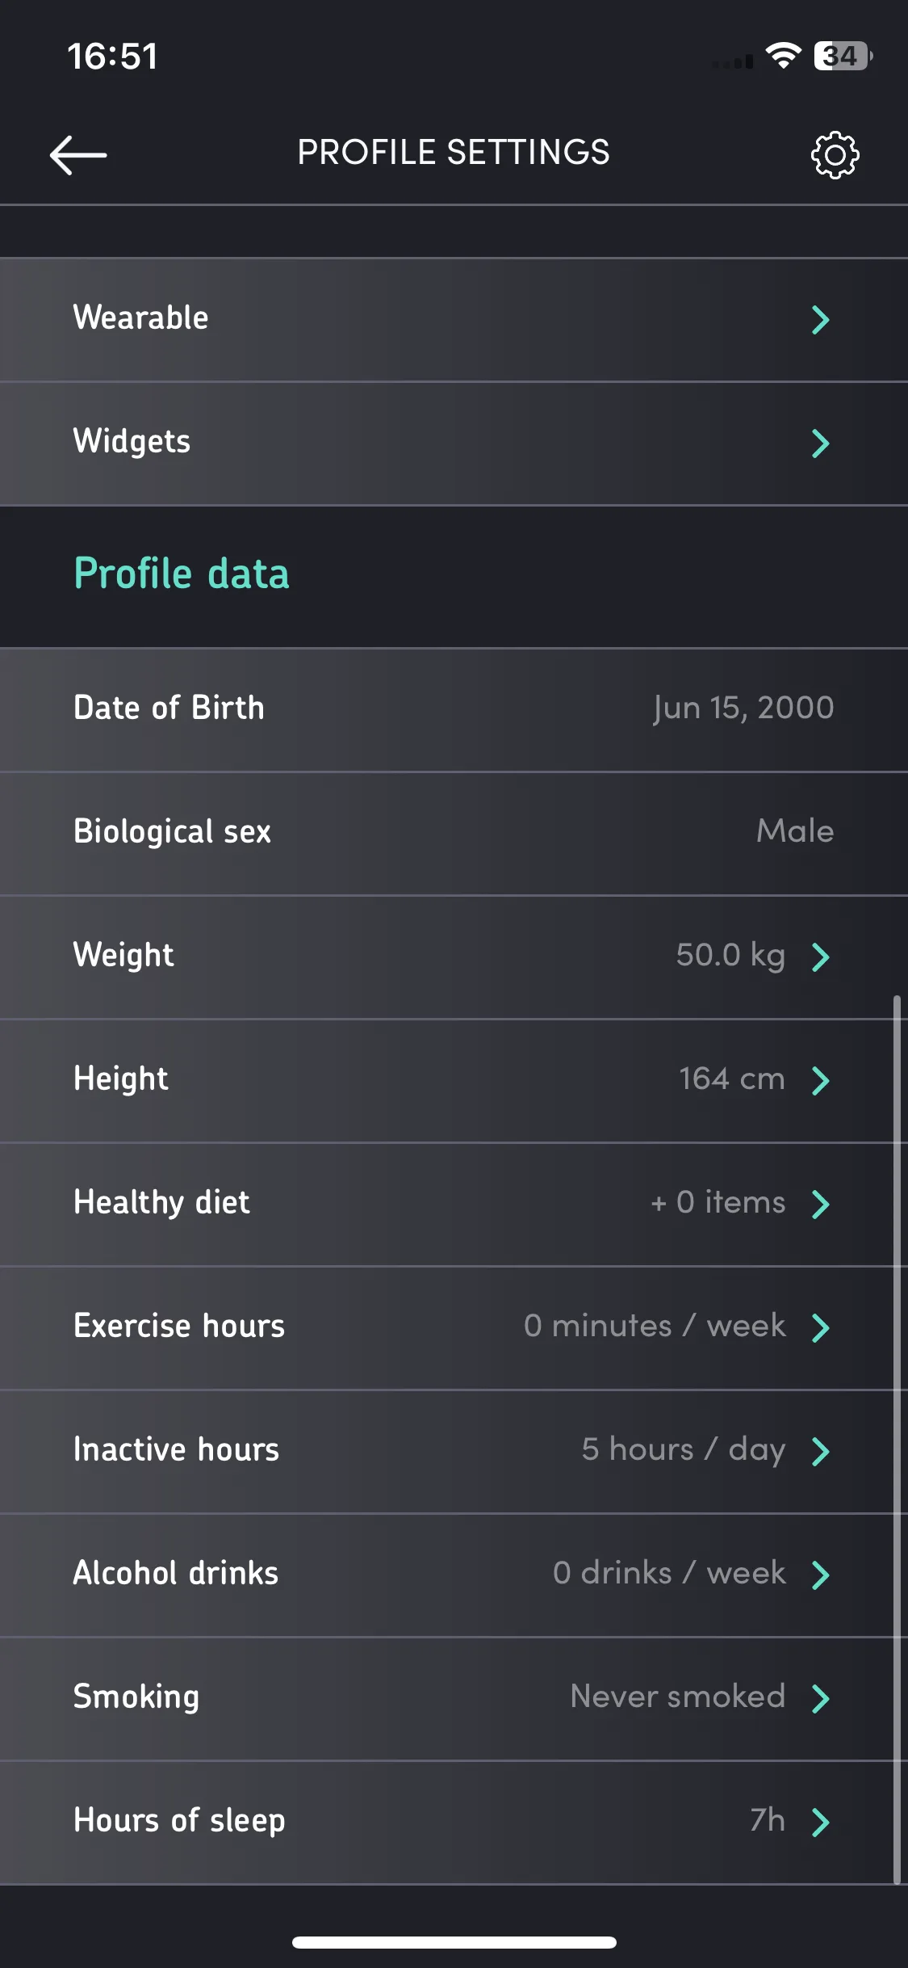The width and height of the screenshot is (908, 1968).
Task: Open Exercise hours chevron
Action: coord(820,1327)
